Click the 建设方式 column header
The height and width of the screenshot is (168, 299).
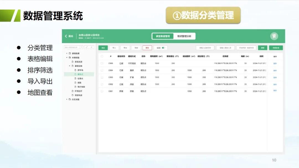[x=132, y=56]
